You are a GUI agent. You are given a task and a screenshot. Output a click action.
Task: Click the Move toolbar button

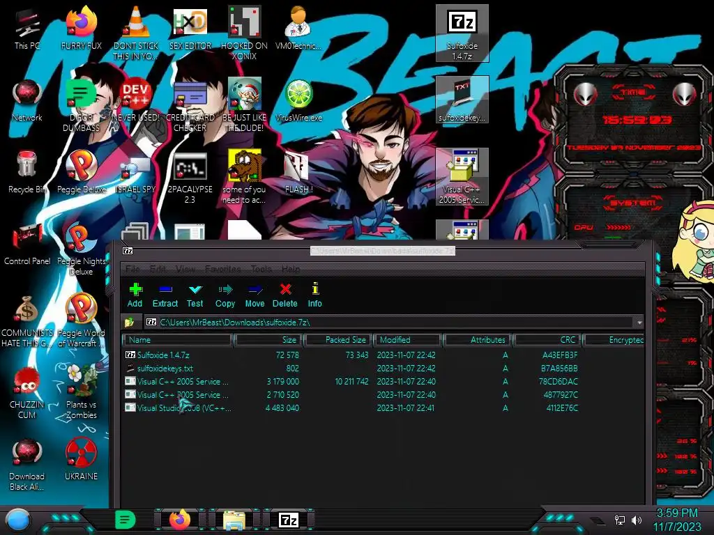(x=255, y=295)
